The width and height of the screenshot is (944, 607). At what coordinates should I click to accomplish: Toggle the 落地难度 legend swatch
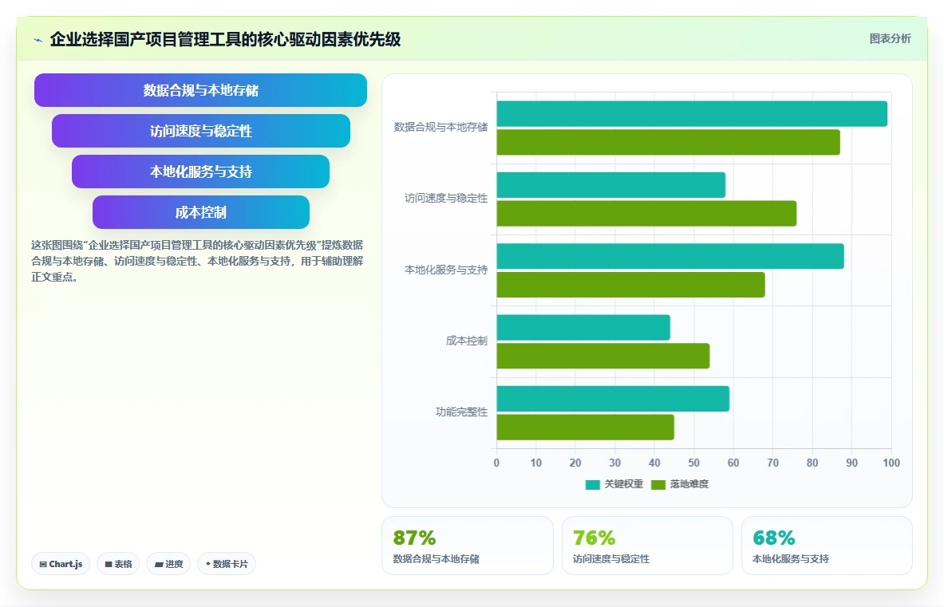pos(658,484)
